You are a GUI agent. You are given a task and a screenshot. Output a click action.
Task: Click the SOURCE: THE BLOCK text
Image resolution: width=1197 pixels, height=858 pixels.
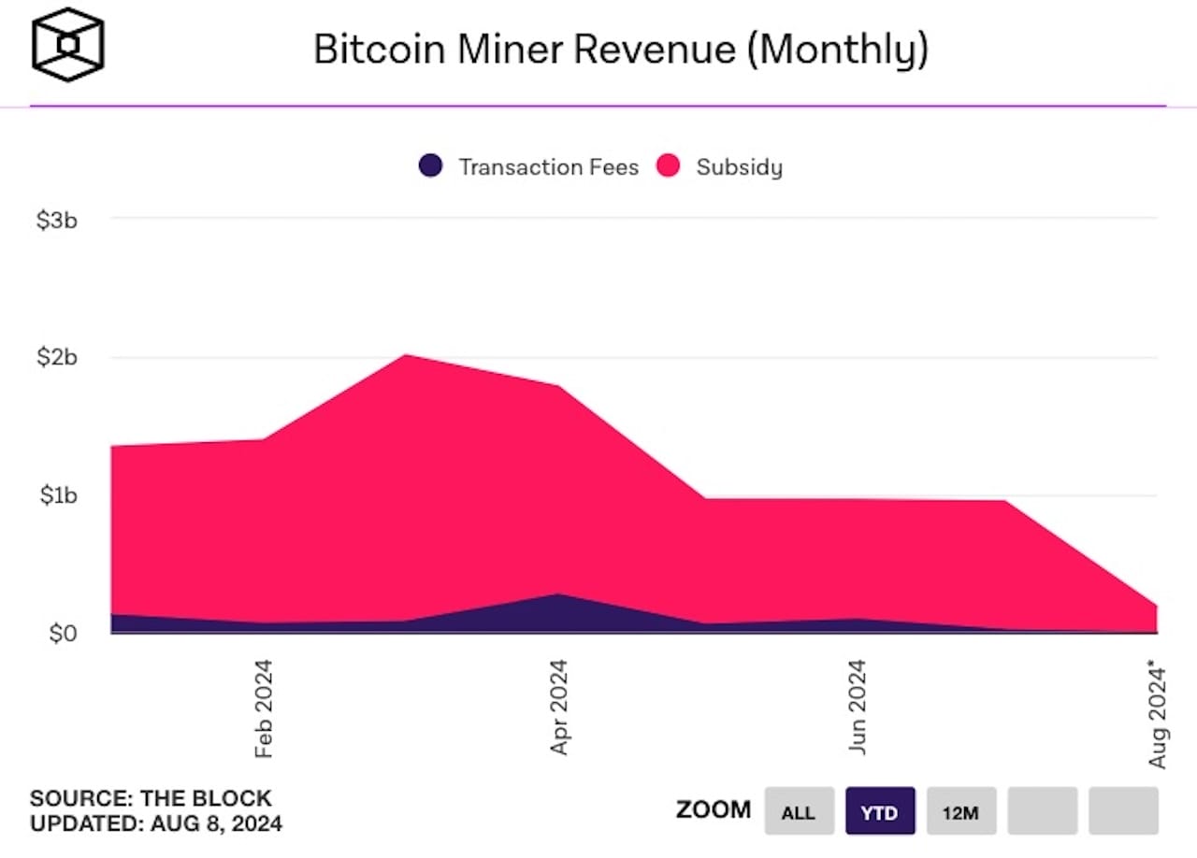point(150,799)
